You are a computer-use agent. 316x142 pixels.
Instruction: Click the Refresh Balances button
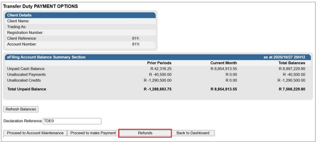(x=21, y=109)
